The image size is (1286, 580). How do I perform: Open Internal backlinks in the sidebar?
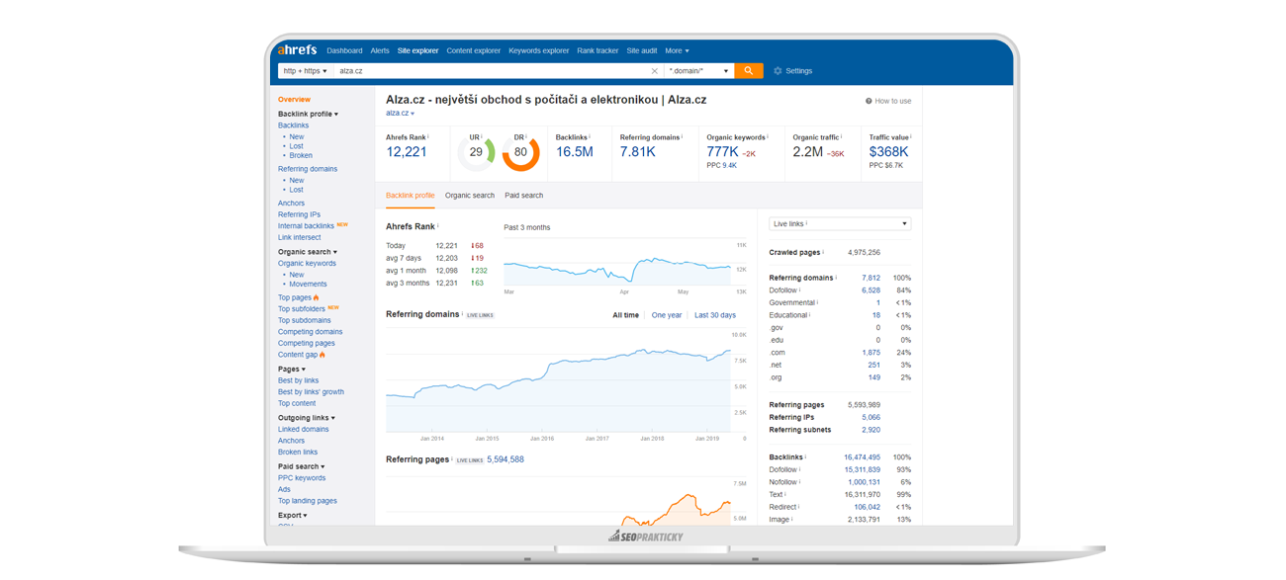(306, 226)
